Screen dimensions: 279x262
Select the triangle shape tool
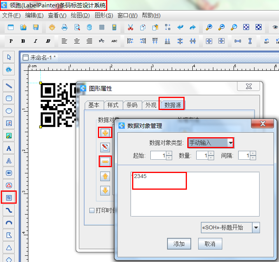pos(9,248)
